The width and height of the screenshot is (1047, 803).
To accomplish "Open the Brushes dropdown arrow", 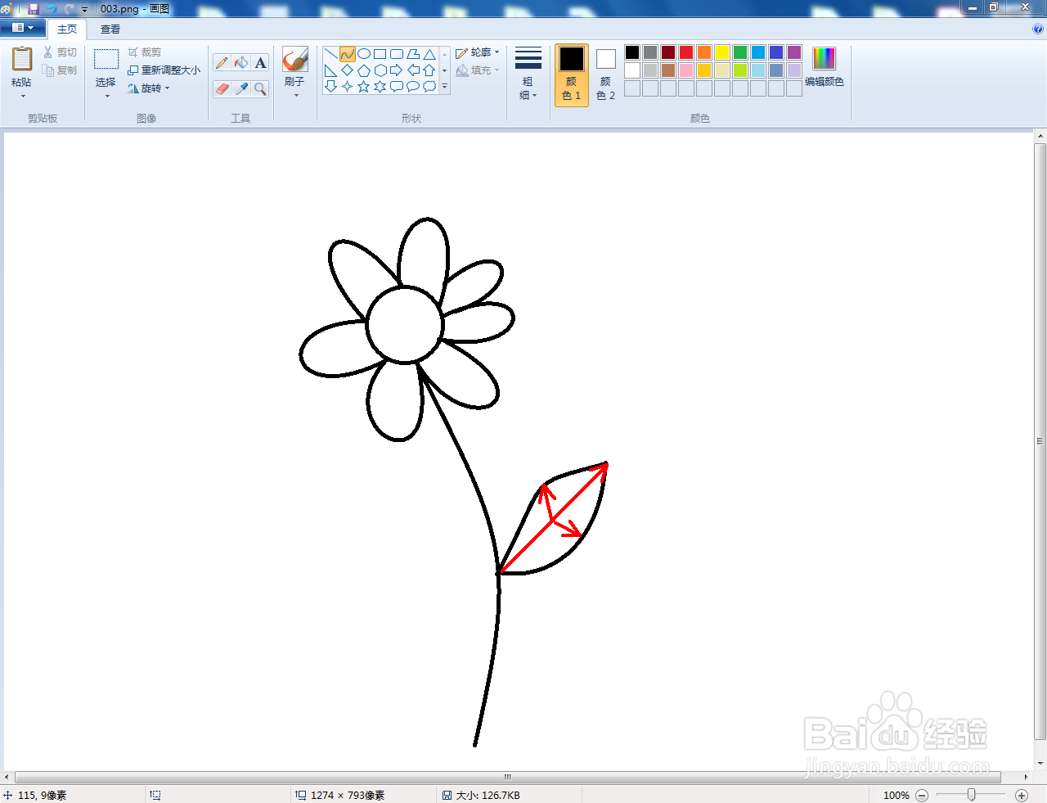I will click(296, 96).
